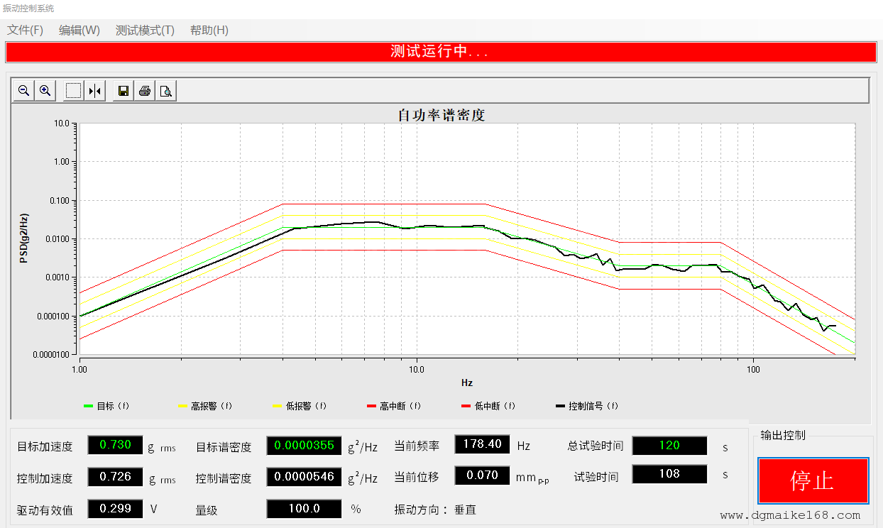
Task: Select the dotted rectangle selection tool
Action: pyautogui.click(x=74, y=91)
